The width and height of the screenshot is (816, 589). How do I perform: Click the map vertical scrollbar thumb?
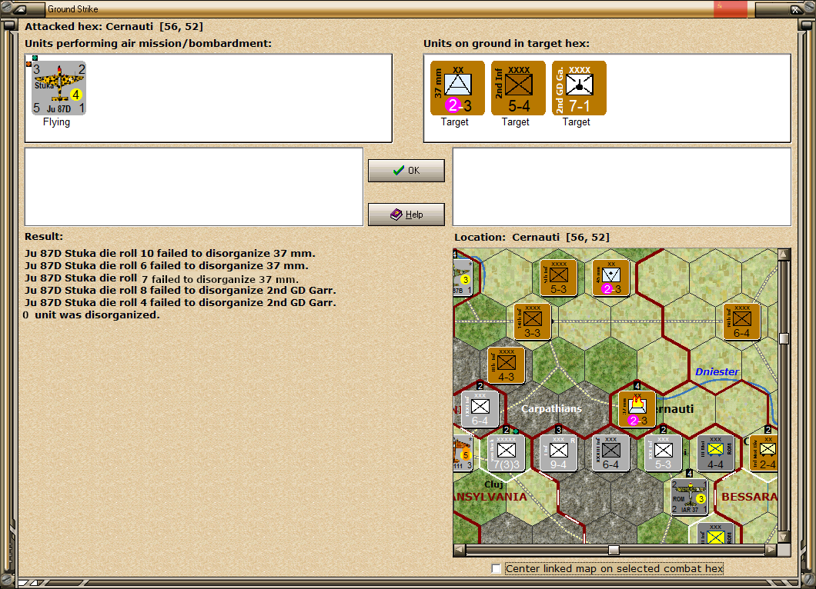(x=784, y=338)
